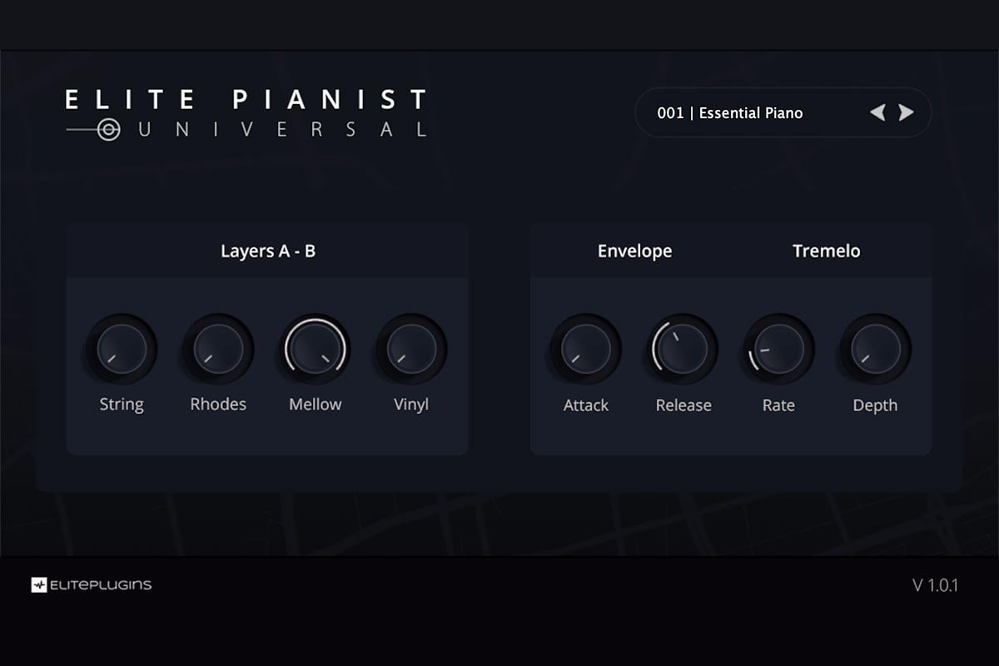Click the String layer knob
The width and height of the screenshot is (999, 666).
click(x=122, y=349)
